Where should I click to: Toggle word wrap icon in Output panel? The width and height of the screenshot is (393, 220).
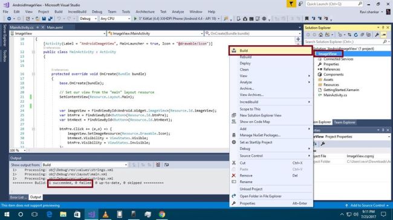coord(166,165)
